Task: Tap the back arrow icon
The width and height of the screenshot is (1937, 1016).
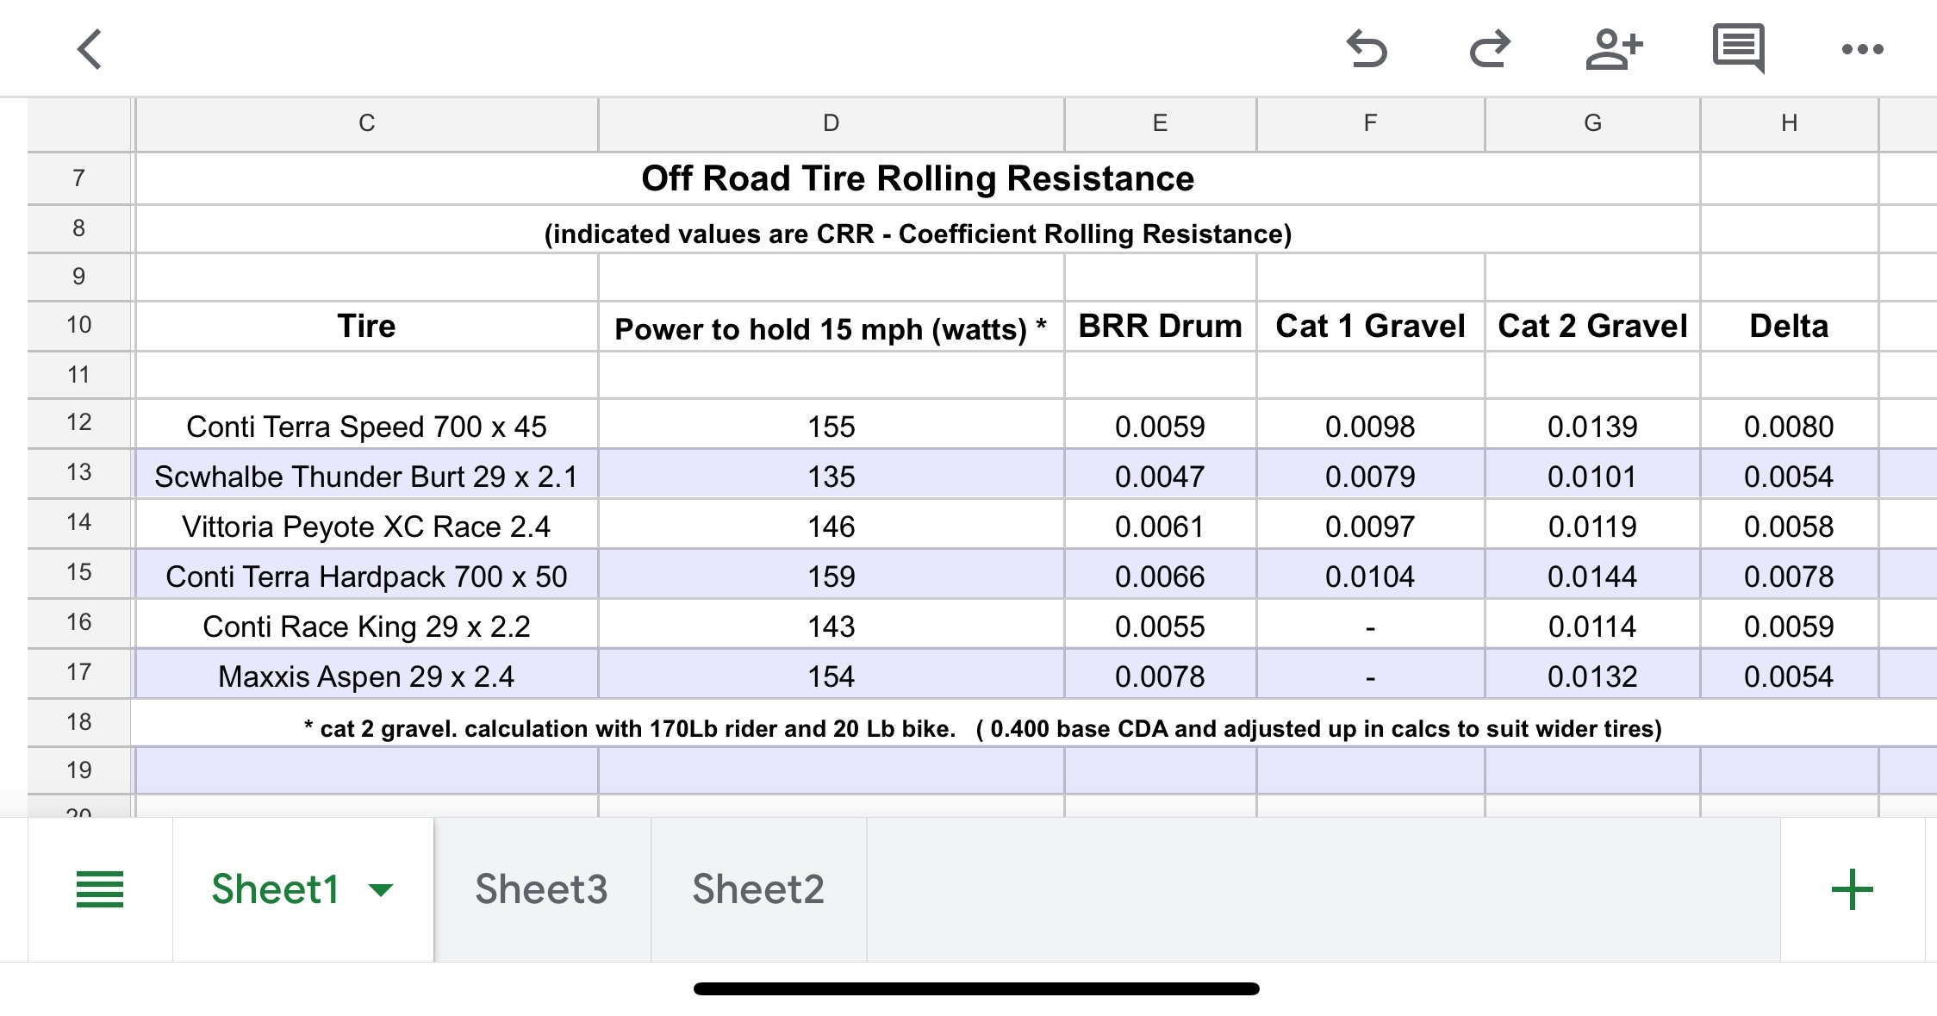Action: pos(90,49)
